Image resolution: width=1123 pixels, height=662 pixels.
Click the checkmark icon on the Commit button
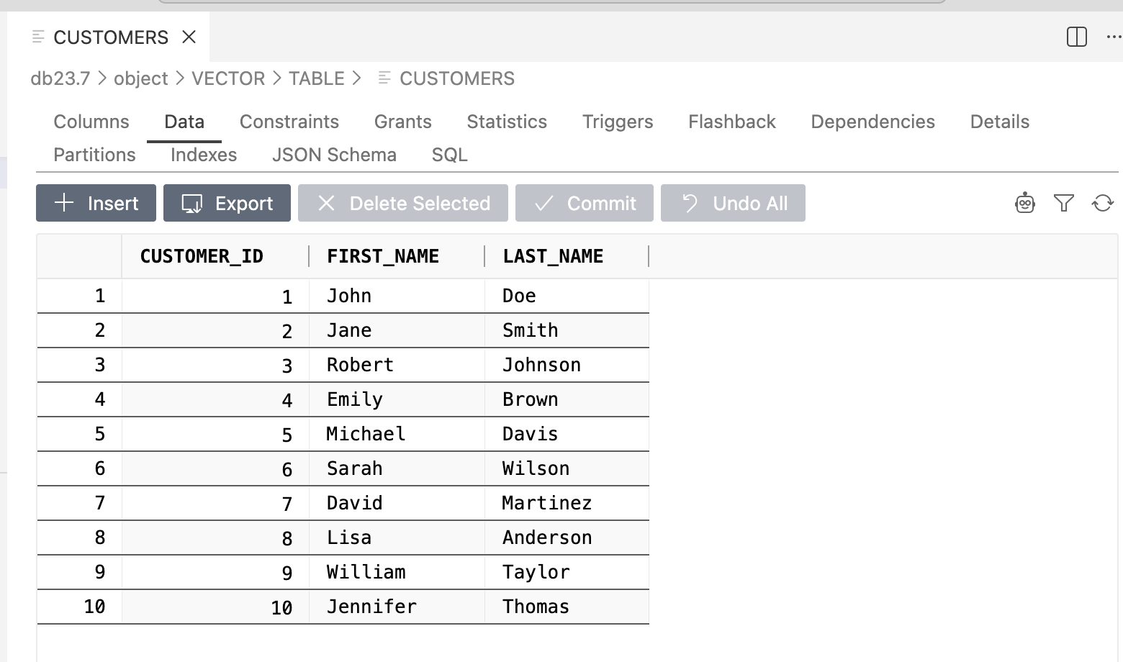543,203
